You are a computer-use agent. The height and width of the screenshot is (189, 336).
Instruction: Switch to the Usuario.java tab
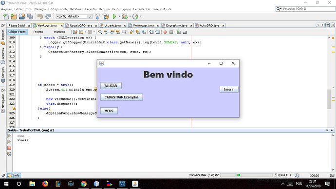pyautogui.click(x=112, y=25)
